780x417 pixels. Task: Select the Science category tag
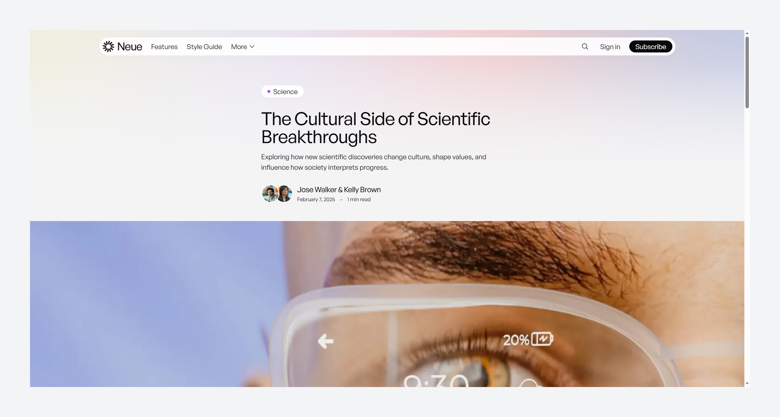[x=282, y=91]
